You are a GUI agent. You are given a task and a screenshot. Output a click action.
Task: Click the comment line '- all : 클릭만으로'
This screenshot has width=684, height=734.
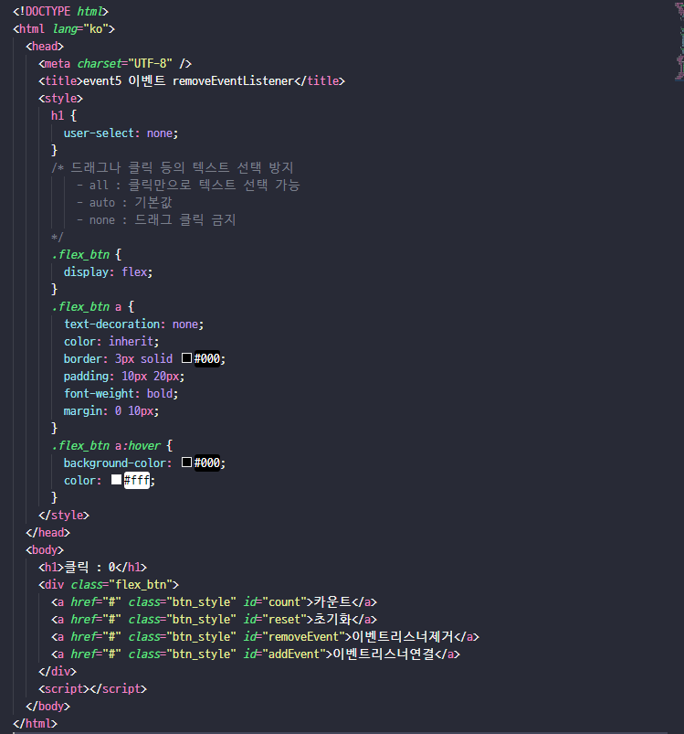(x=188, y=185)
